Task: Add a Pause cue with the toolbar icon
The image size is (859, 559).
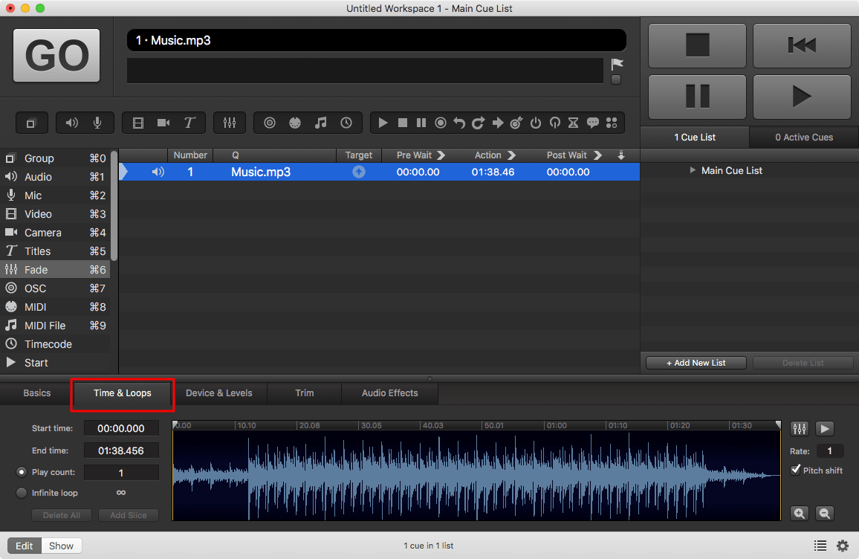Action: point(421,123)
